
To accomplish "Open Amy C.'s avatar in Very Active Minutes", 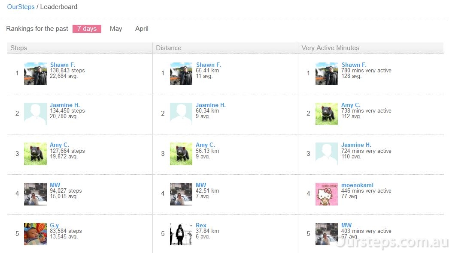I will click(x=326, y=113).
